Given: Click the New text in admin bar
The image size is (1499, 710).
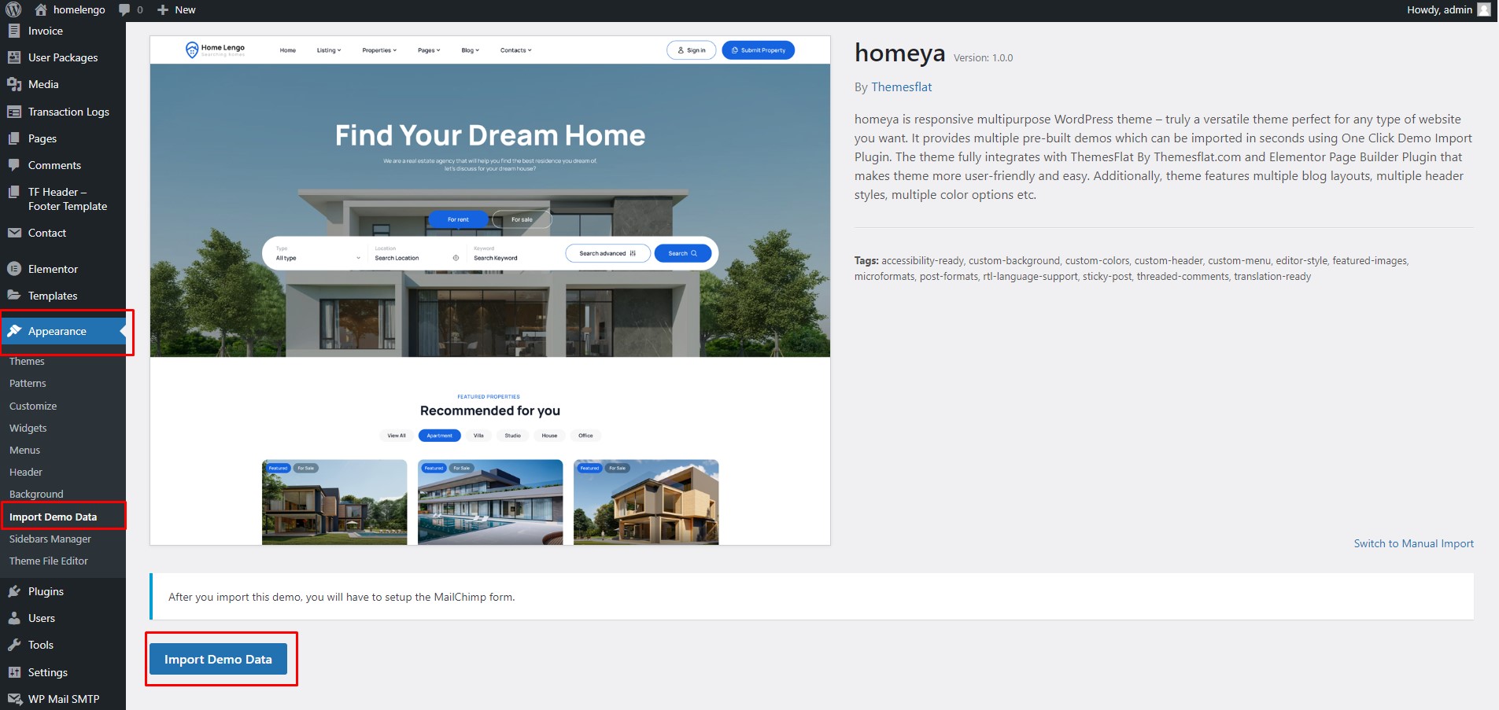Looking at the screenshot, I should (185, 9).
